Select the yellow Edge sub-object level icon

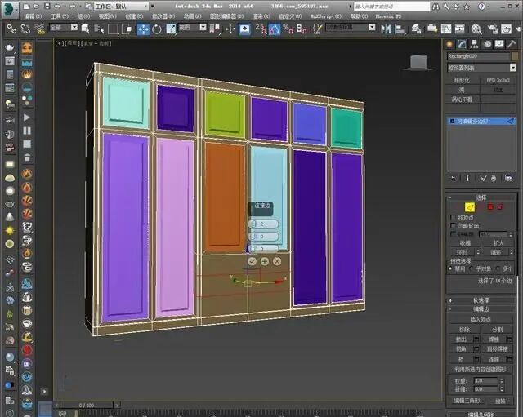[470, 207]
